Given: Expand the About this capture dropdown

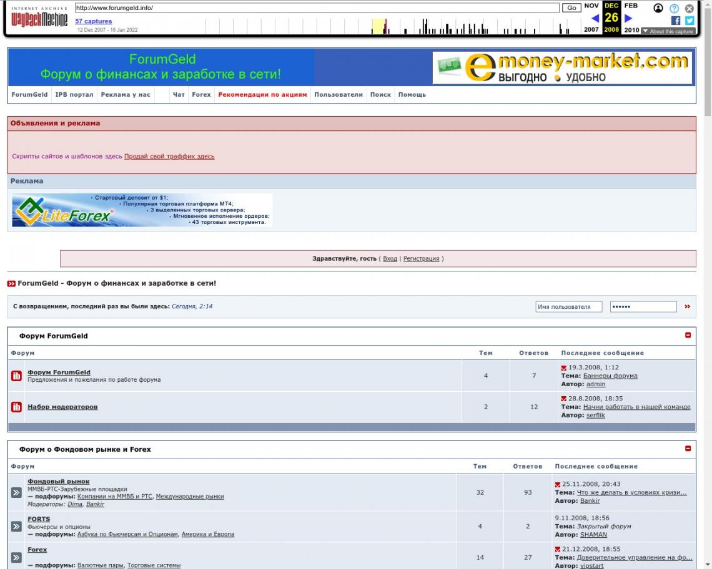Looking at the screenshot, I should (668, 31).
